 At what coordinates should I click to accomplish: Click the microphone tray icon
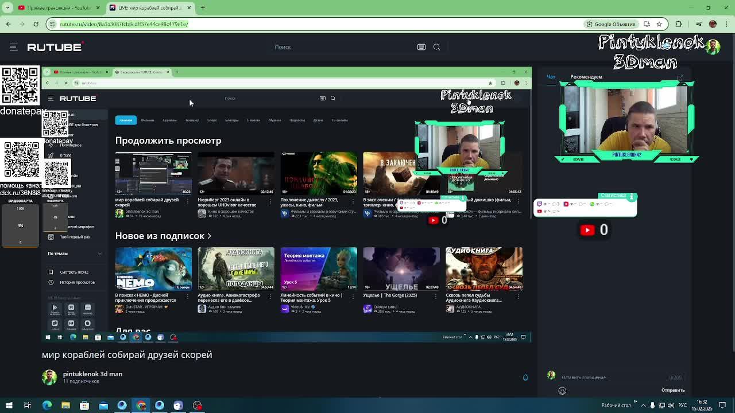(x=653, y=406)
